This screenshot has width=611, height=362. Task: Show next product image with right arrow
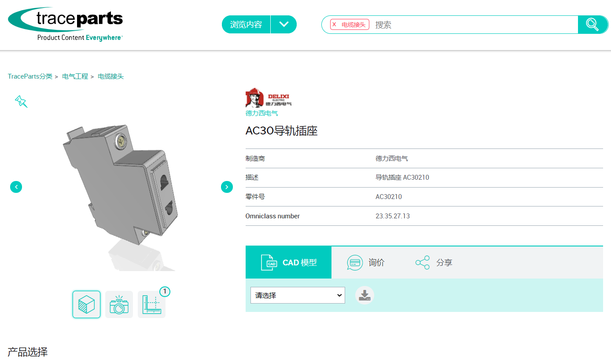click(x=227, y=187)
